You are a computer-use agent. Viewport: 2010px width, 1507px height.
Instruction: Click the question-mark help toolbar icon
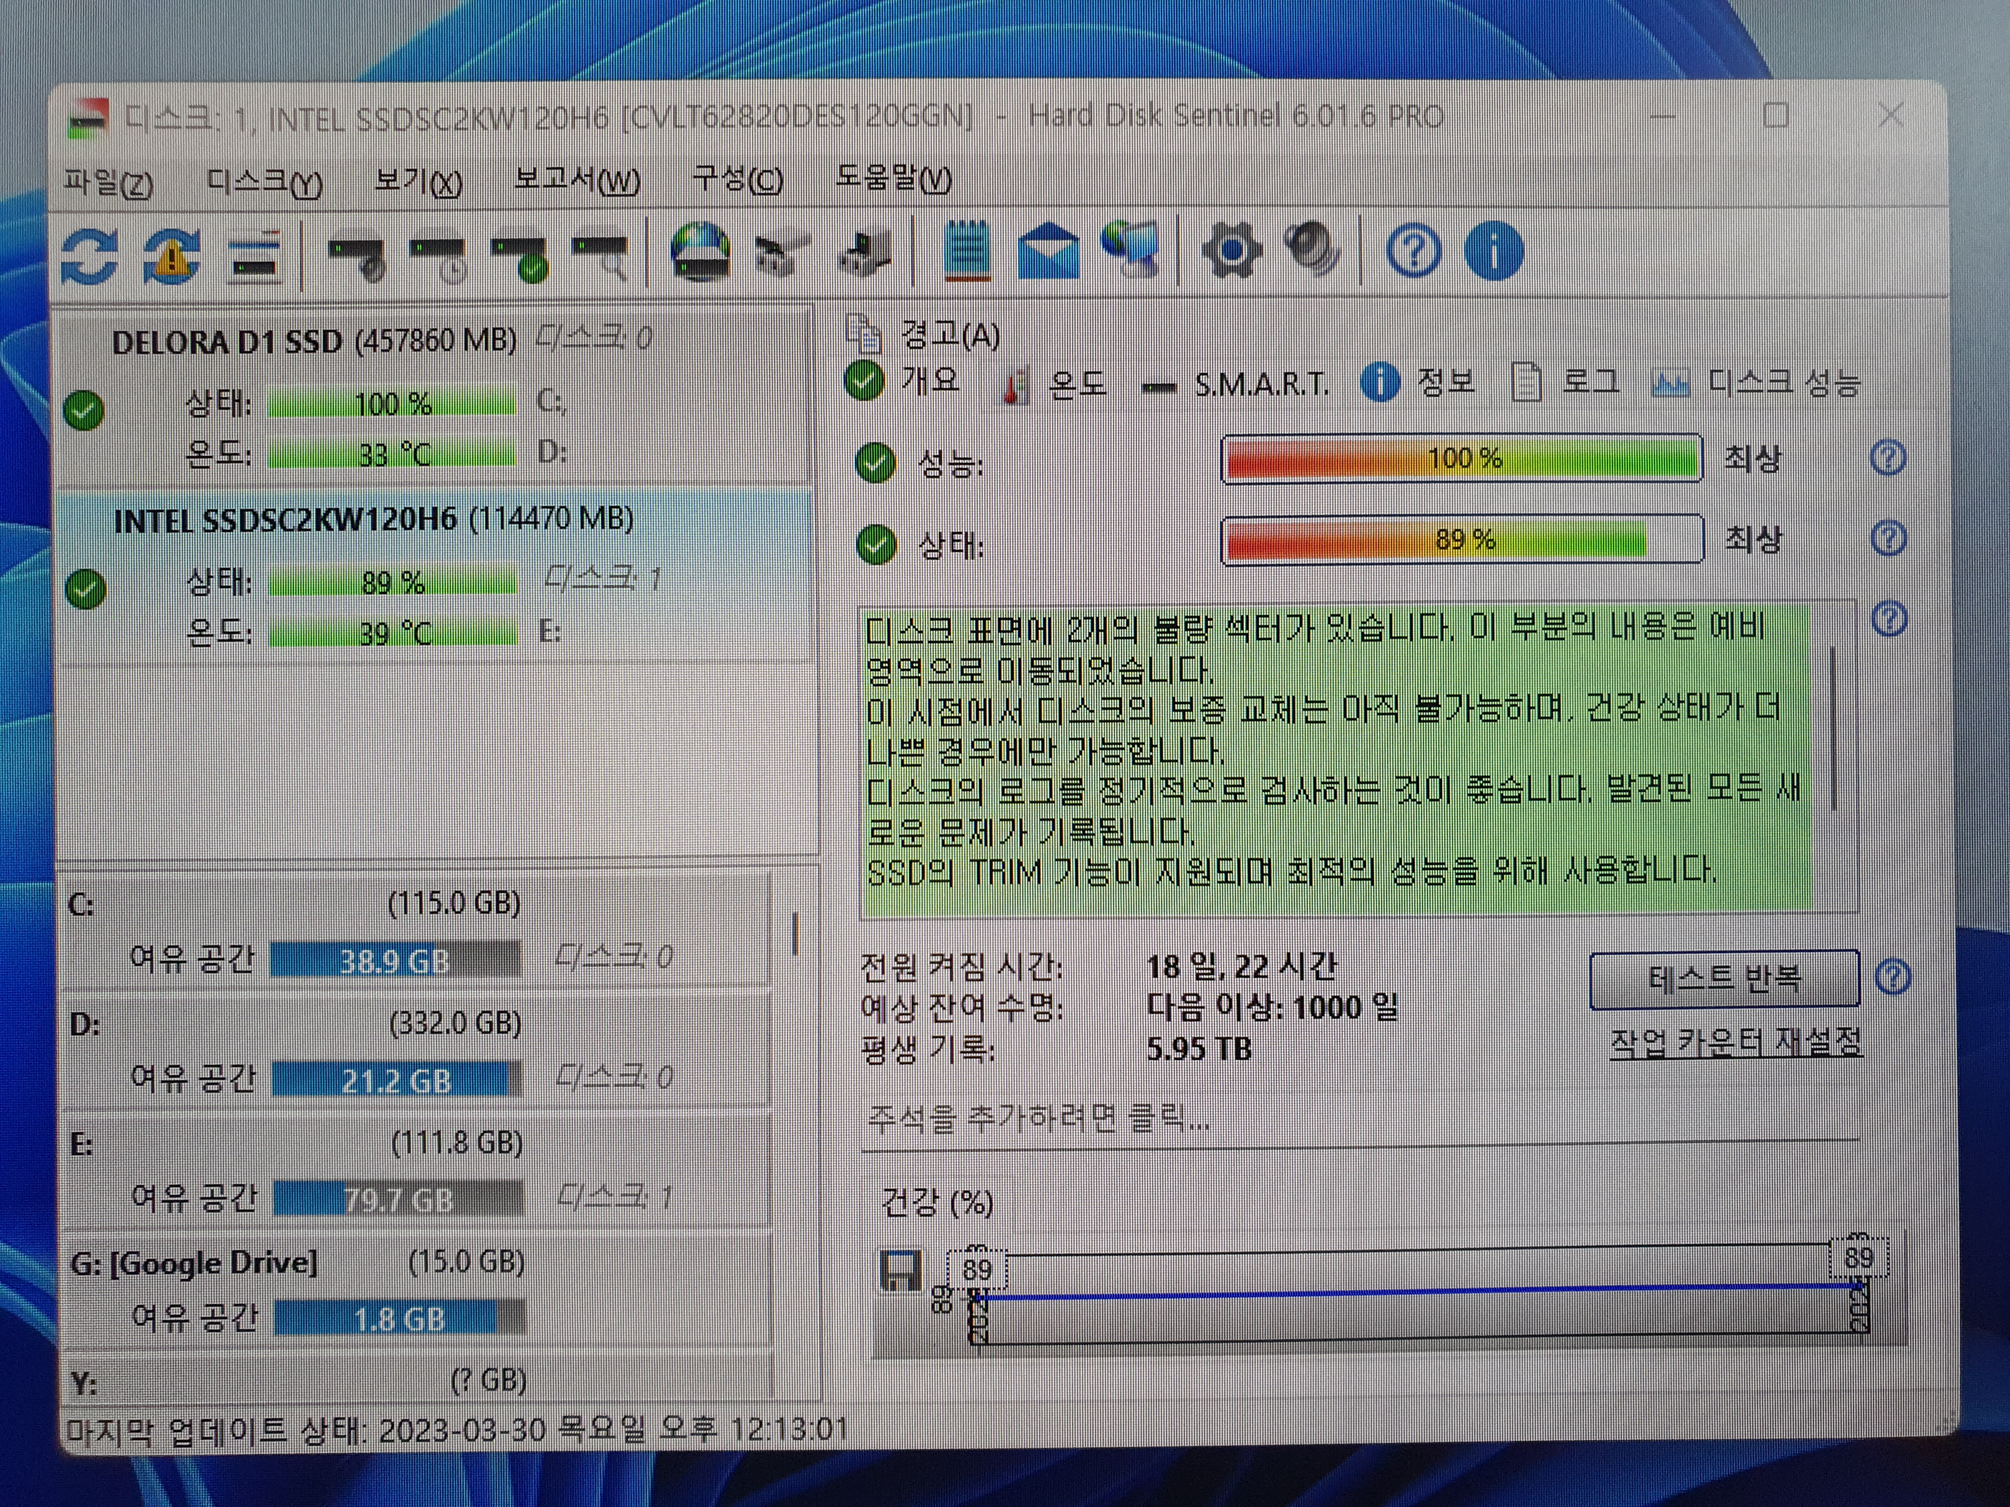[1413, 251]
